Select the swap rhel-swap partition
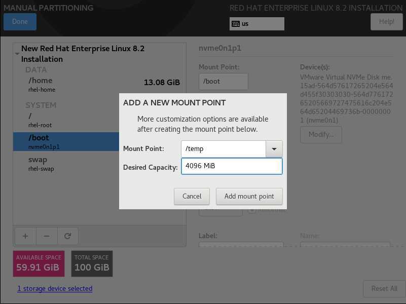Viewport: 406px width, 304px height. (66, 164)
